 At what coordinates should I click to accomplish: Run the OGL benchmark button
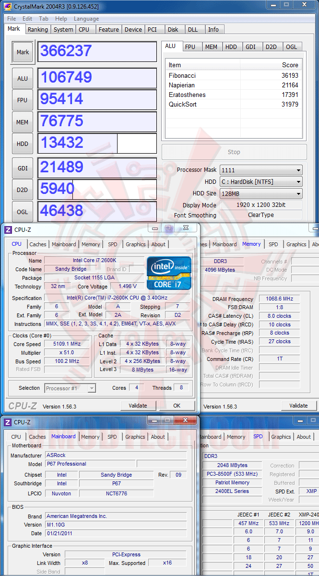pyautogui.click(x=23, y=211)
